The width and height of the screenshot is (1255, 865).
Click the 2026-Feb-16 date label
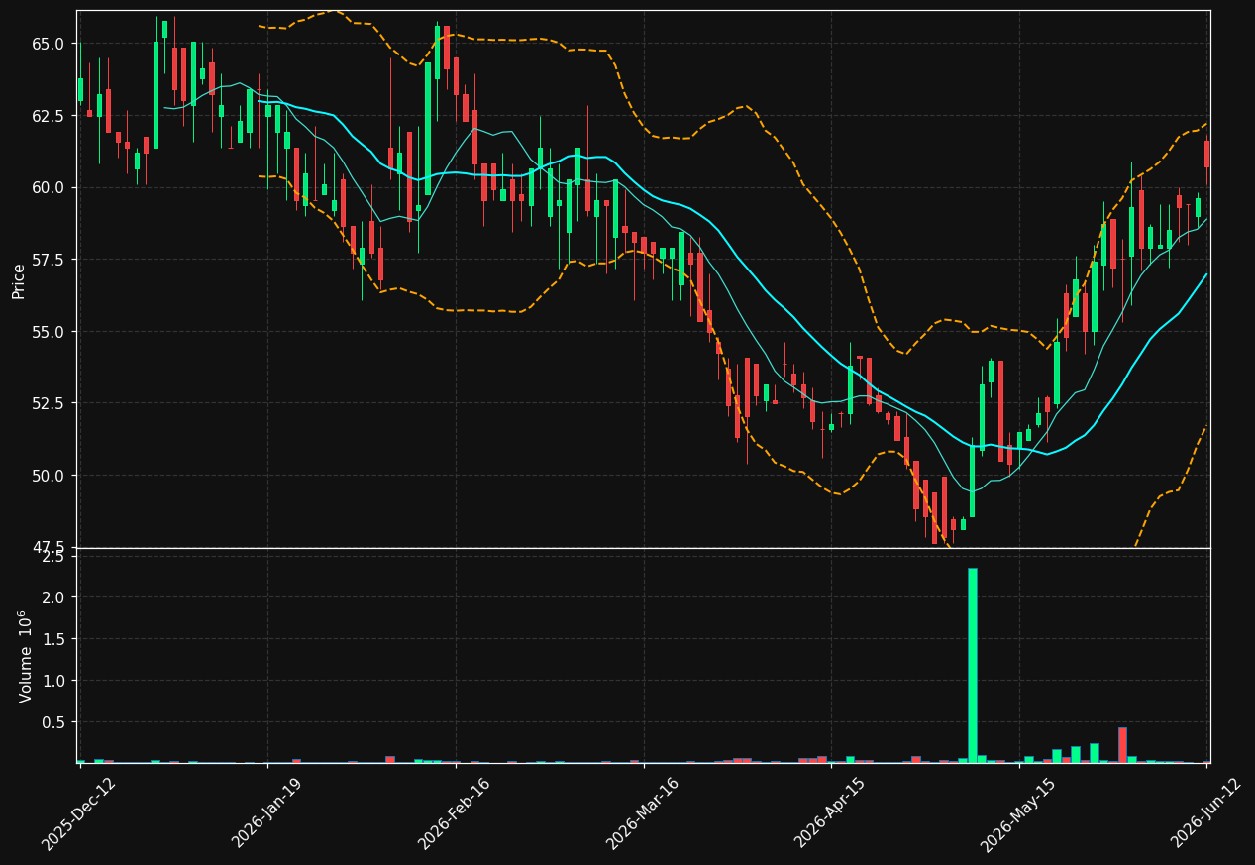pyautogui.click(x=454, y=812)
